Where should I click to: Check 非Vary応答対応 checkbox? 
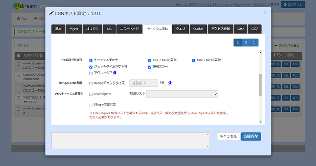pyautogui.click(x=91, y=105)
